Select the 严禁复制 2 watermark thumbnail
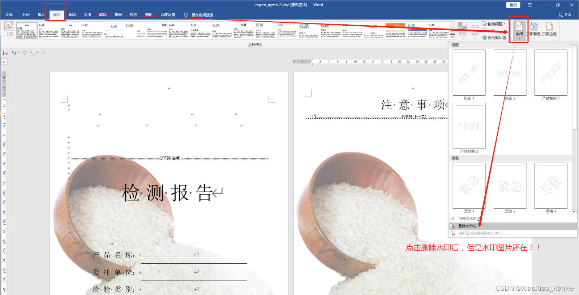Image resolution: width=579 pixels, height=295 pixels. click(469, 126)
